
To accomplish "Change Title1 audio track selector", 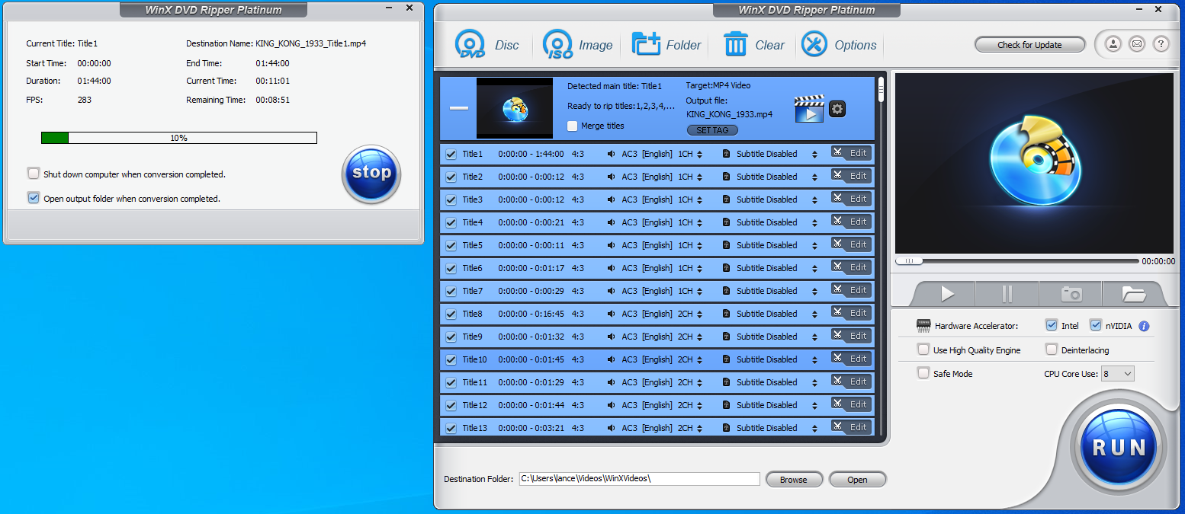I will coord(699,154).
